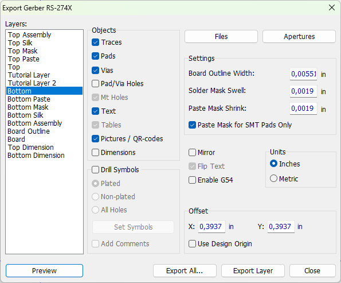
Task: Click the Export Layer button
Action: pos(253,270)
